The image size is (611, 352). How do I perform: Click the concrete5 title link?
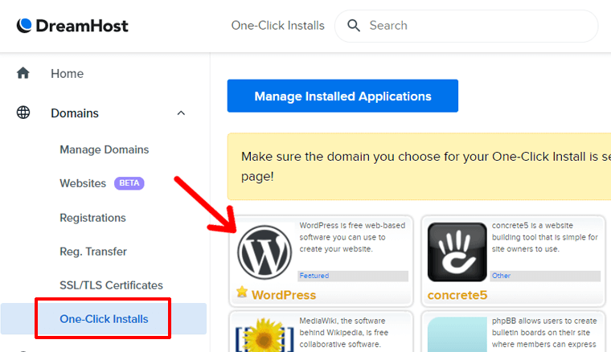coord(457,295)
